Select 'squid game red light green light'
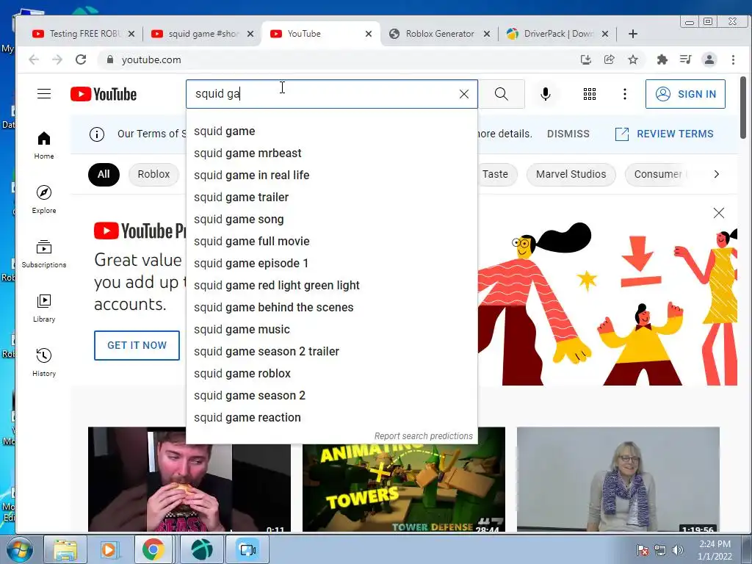 [332, 286]
